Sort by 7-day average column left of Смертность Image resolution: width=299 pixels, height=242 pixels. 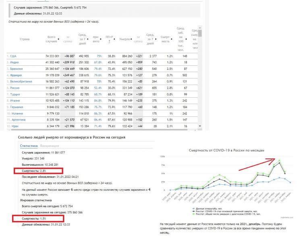(156, 39)
